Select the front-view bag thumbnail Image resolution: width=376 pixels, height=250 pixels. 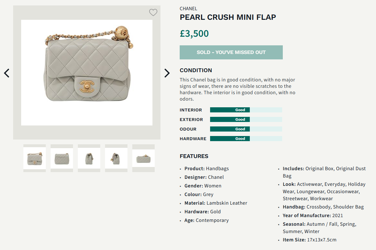click(x=34, y=158)
